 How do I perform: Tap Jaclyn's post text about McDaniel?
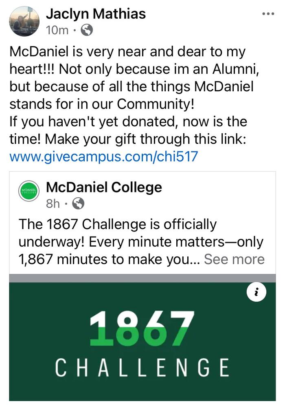tap(134, 78)
